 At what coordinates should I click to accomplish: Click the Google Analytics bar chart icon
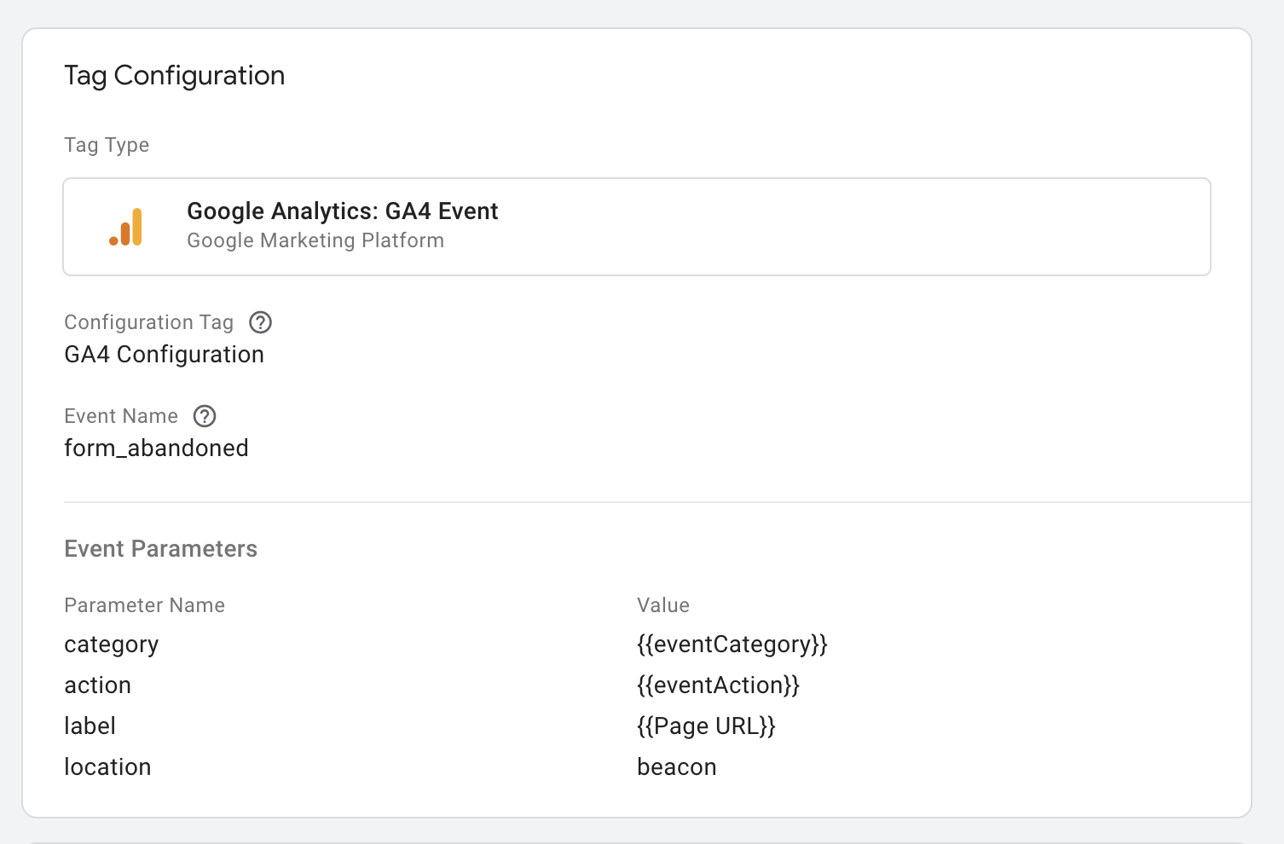(126, 227)
